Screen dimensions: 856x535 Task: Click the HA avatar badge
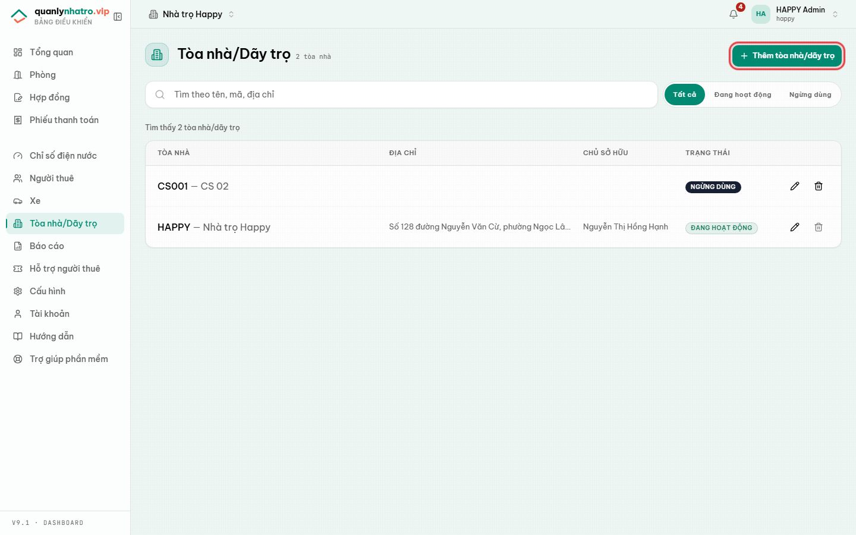point(761,14)
